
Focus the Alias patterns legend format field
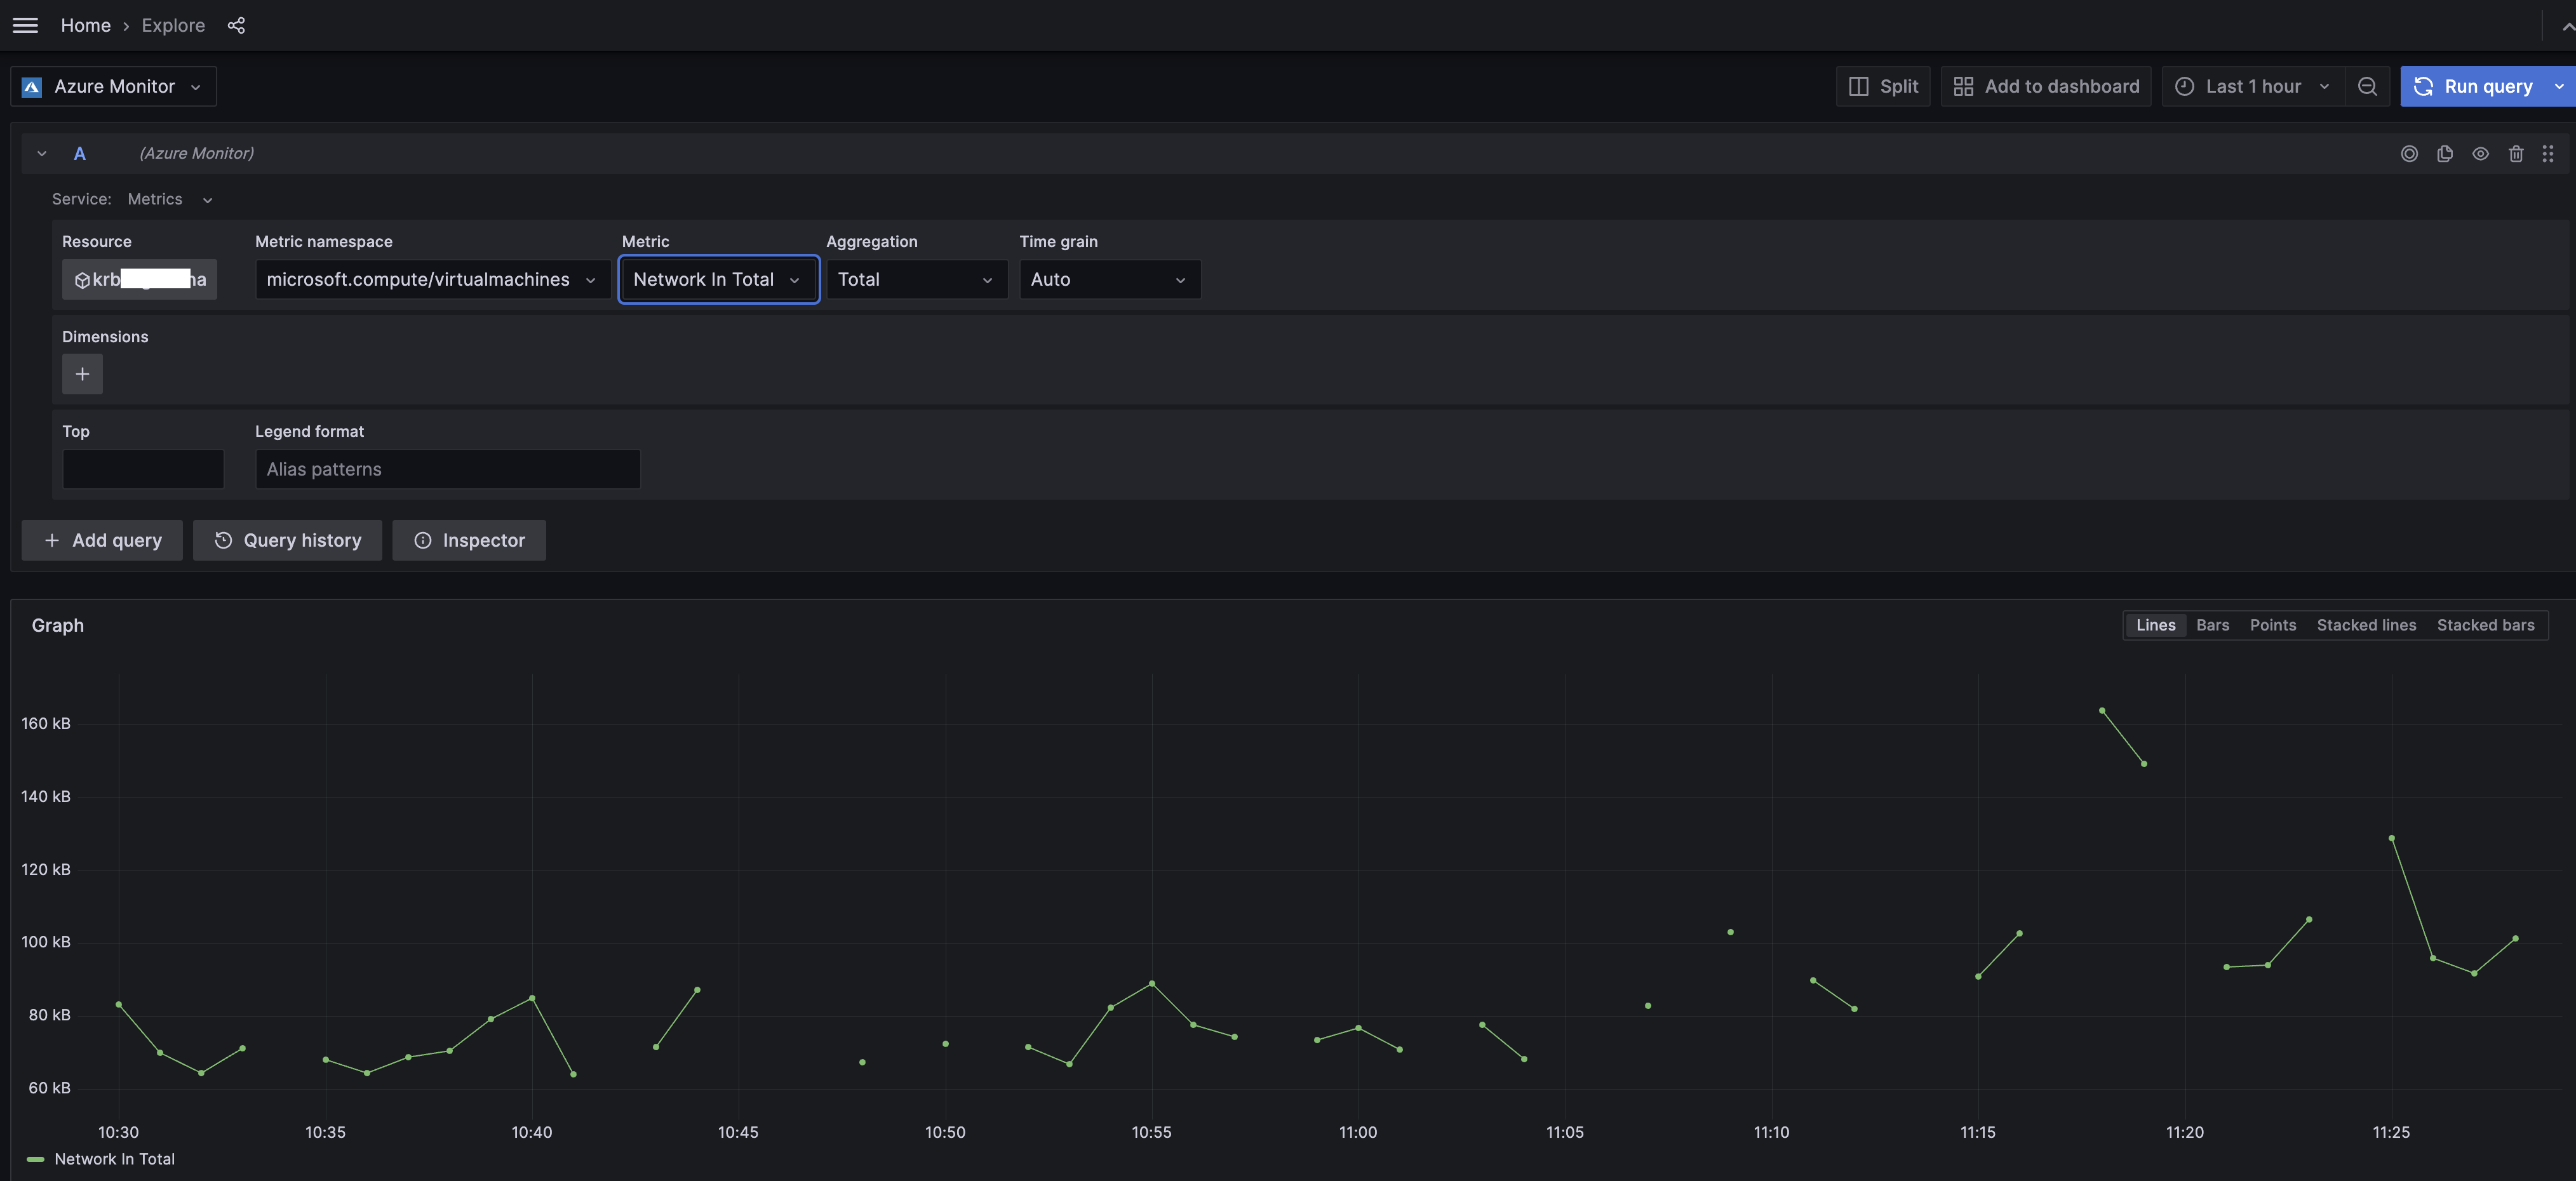[447, 469]
